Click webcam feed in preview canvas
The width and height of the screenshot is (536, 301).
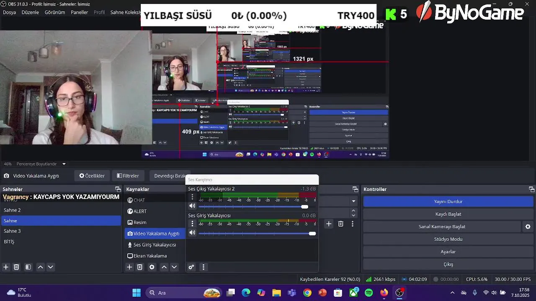coord(75,87)
